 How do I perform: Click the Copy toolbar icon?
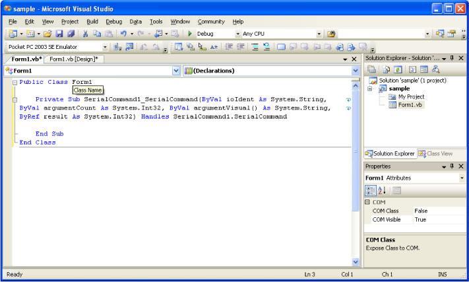(97, 34)
